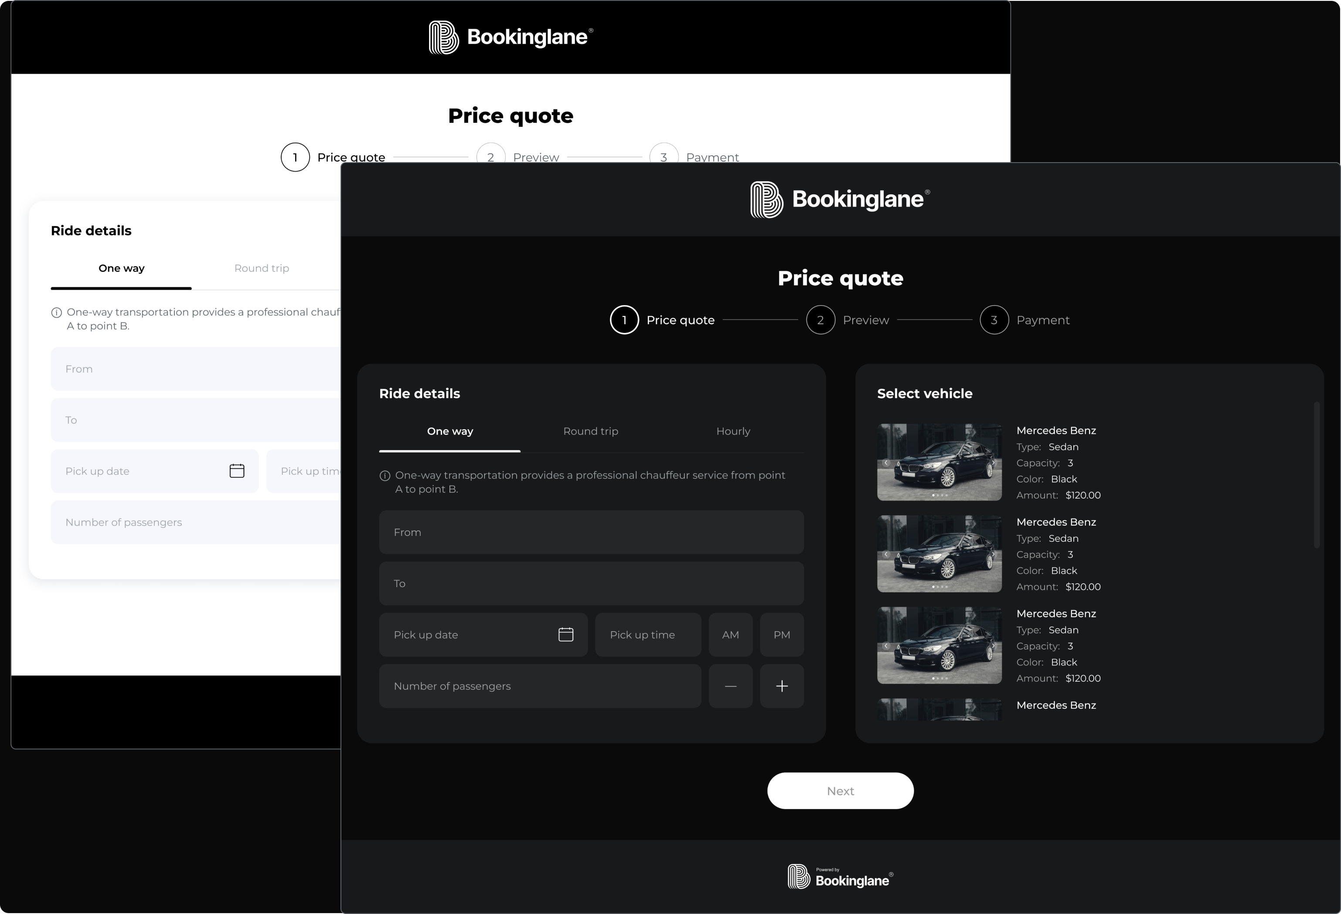
Task: Click the Next button to proceed
Action: tap(840, 790)
